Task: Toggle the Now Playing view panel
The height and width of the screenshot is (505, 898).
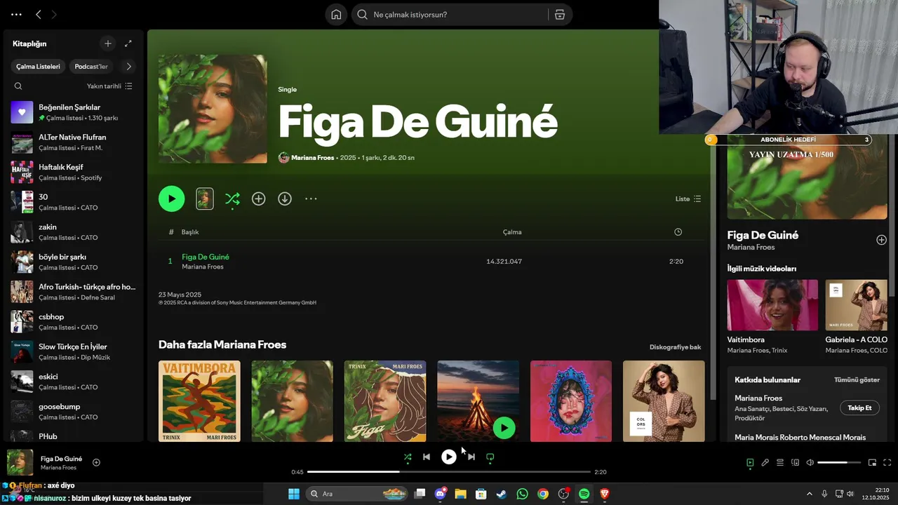Action: tap(750, 463)
